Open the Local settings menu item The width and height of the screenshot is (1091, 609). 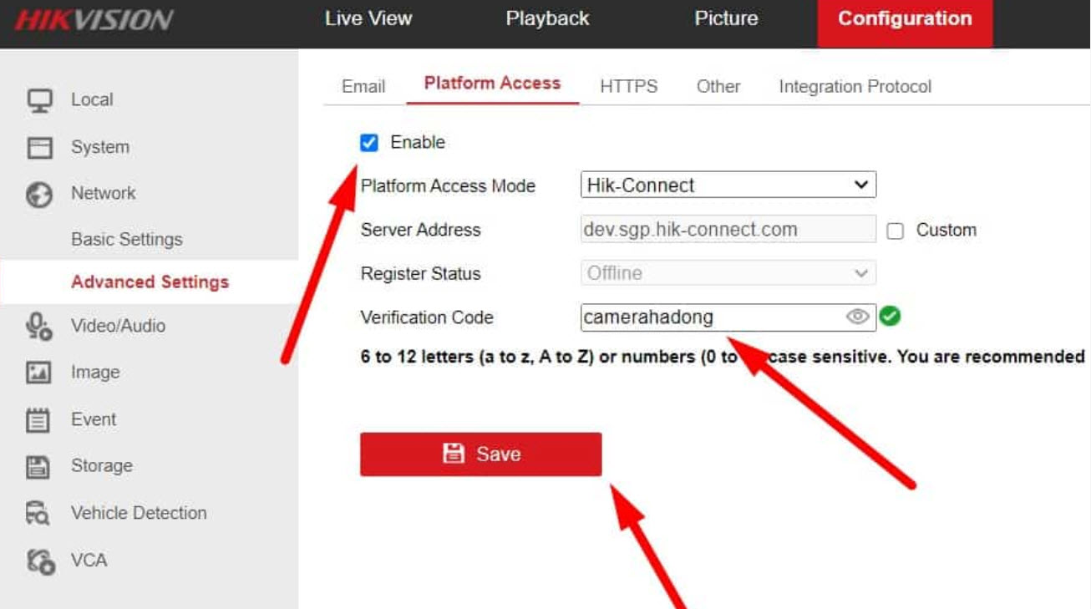pos(92,99)
